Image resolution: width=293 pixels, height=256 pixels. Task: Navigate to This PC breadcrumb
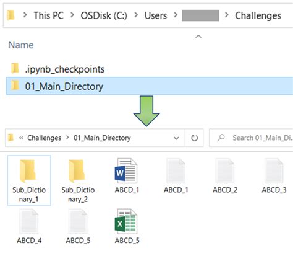(49, 15)
